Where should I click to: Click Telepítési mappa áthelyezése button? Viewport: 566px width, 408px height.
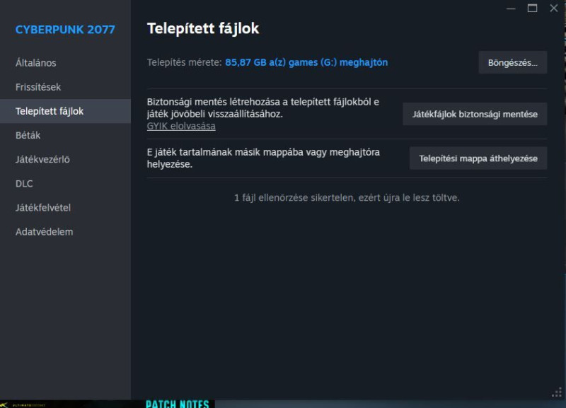(x=478, y=158)
